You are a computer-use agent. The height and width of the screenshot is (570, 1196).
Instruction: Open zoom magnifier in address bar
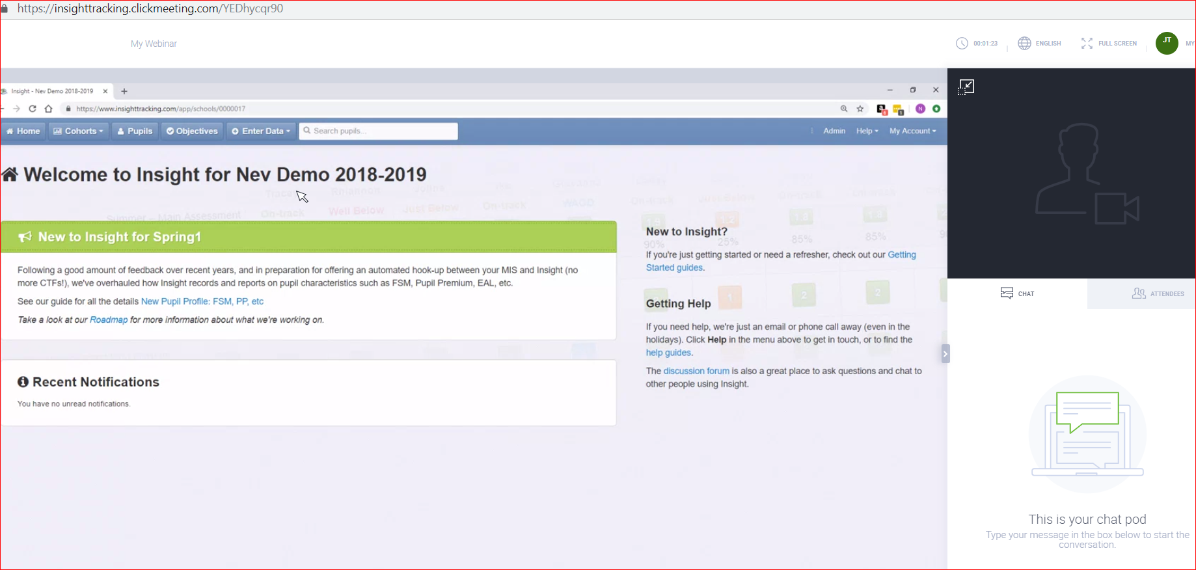click(844, 109)
